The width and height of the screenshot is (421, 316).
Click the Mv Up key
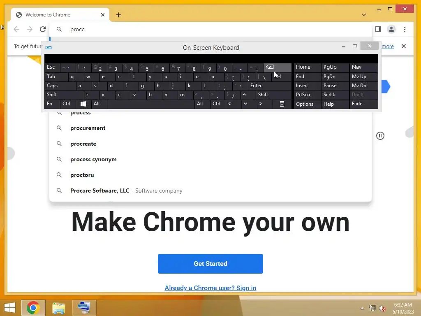click(363, 77)
